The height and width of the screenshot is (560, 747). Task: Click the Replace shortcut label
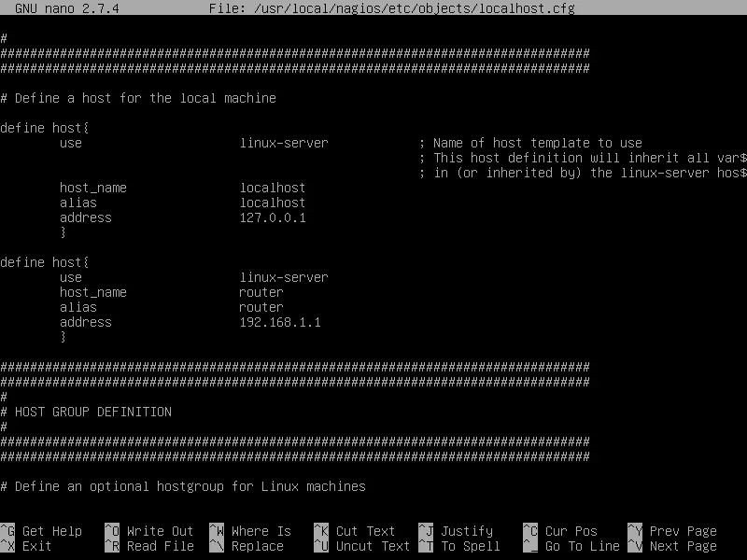[x=257, y=546]
